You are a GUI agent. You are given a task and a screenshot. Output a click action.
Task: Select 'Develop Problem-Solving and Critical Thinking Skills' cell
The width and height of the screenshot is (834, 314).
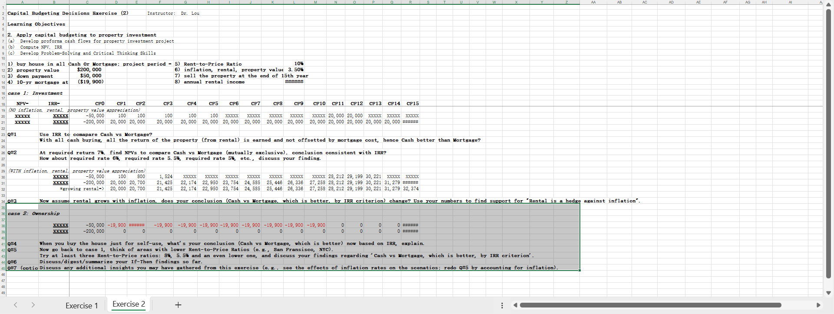point(88,53)
